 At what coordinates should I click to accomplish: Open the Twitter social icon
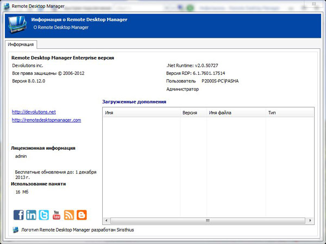click(x=43, y=215)
